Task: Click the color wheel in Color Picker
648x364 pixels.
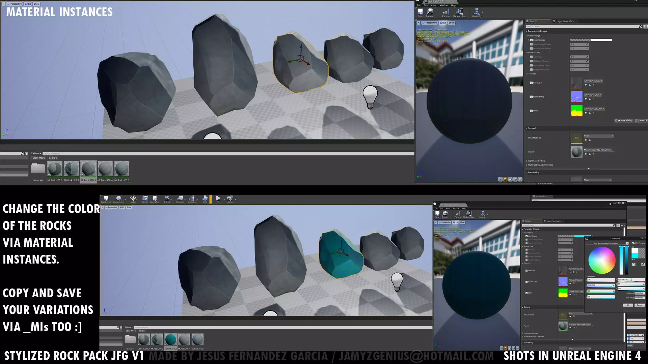Action: pos(602,260)
